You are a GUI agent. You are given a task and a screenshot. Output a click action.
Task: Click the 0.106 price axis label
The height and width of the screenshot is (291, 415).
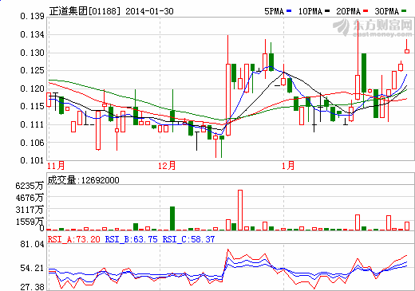pyautogui.click(x=32, y=143)
